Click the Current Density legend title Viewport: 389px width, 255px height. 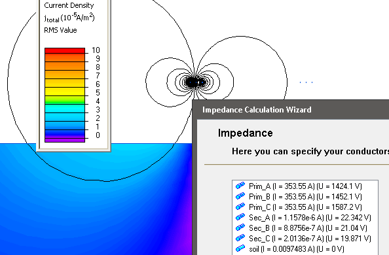69,5
